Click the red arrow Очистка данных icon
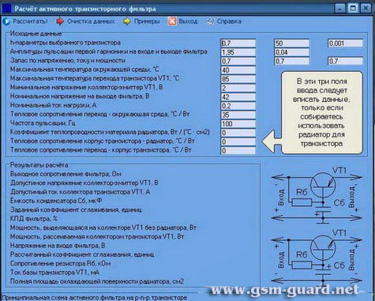The height and width of the screenshot is (301, 375). tap(60, 21)
